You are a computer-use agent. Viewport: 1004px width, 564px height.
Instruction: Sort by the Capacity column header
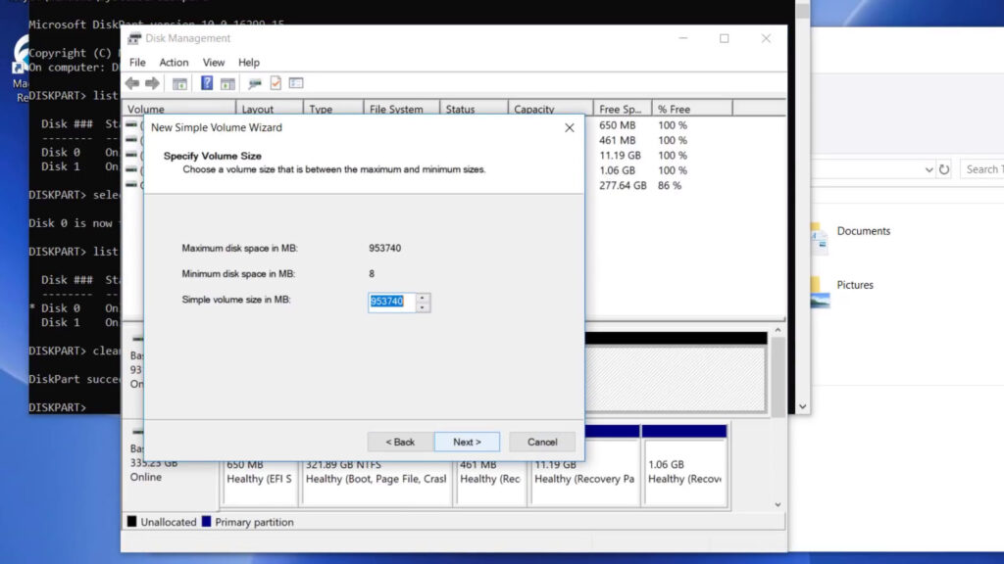pos(551,109)
